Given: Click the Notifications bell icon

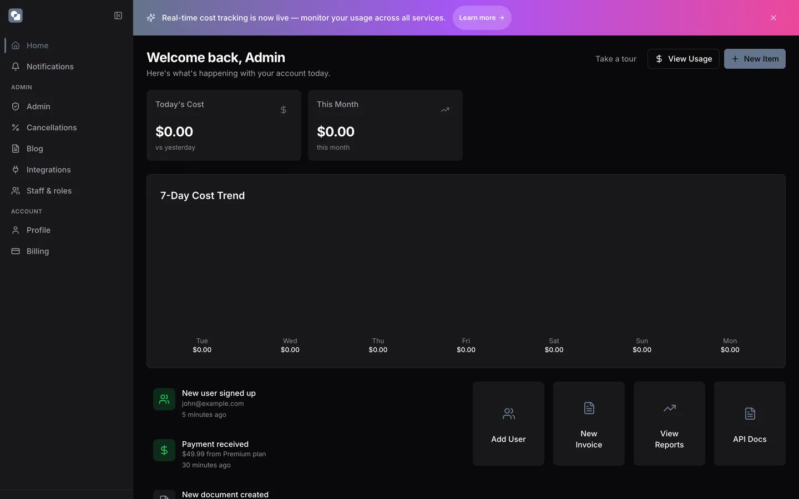Looking at the screenshot, I should 16,67.
